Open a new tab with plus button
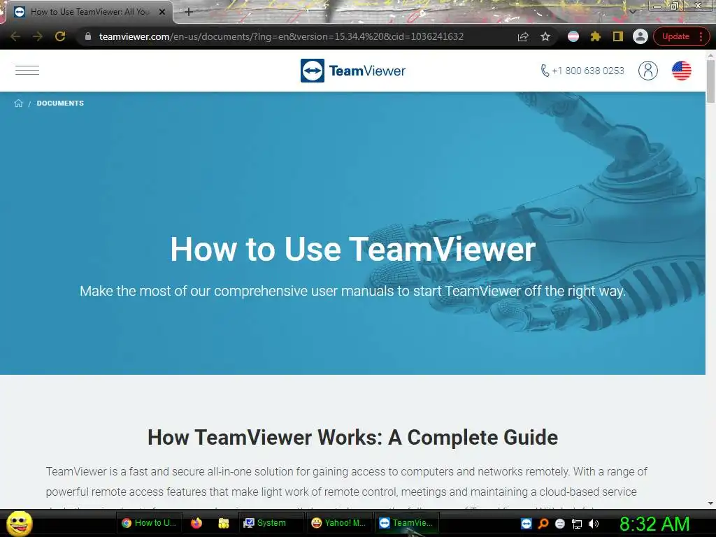716x537 pixels. point(189,12)
